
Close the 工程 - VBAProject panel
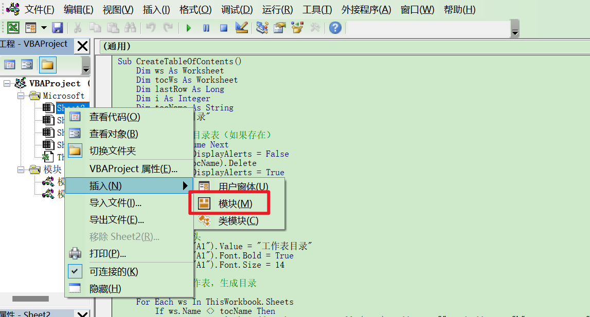click(82, 46)
